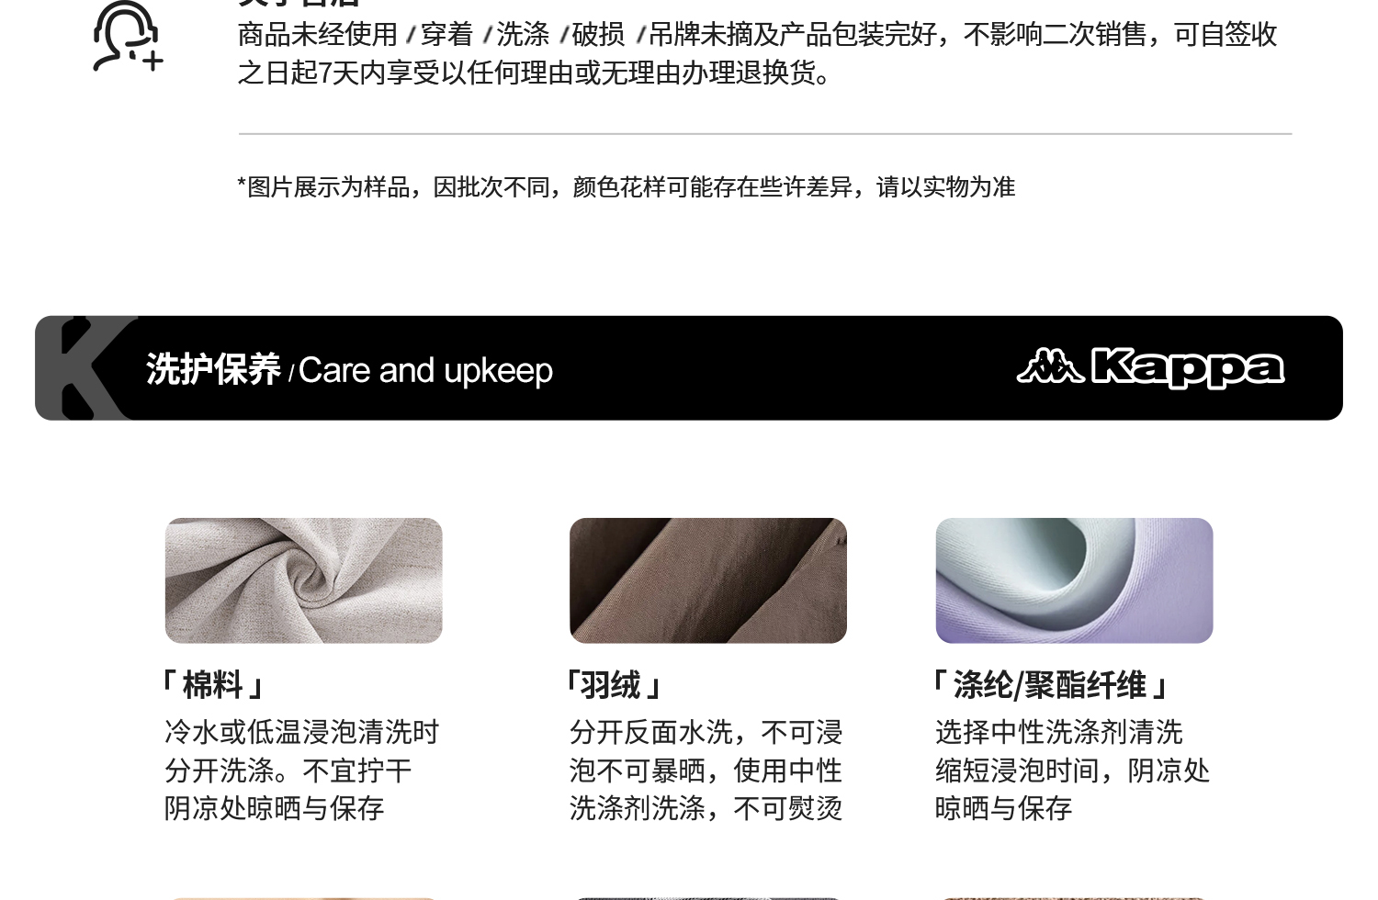Open the polyester fabric swatch image

(1074, 580)
